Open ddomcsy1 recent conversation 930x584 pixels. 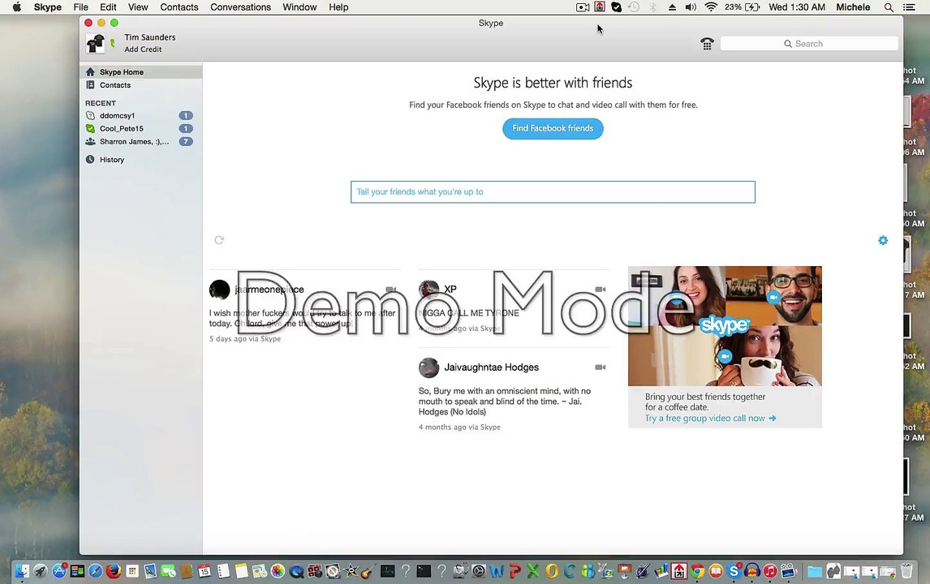click(140, 116)
